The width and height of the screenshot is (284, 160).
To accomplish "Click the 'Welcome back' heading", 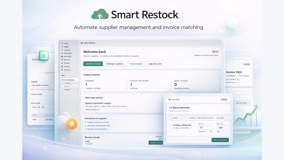I will point(95,52).
